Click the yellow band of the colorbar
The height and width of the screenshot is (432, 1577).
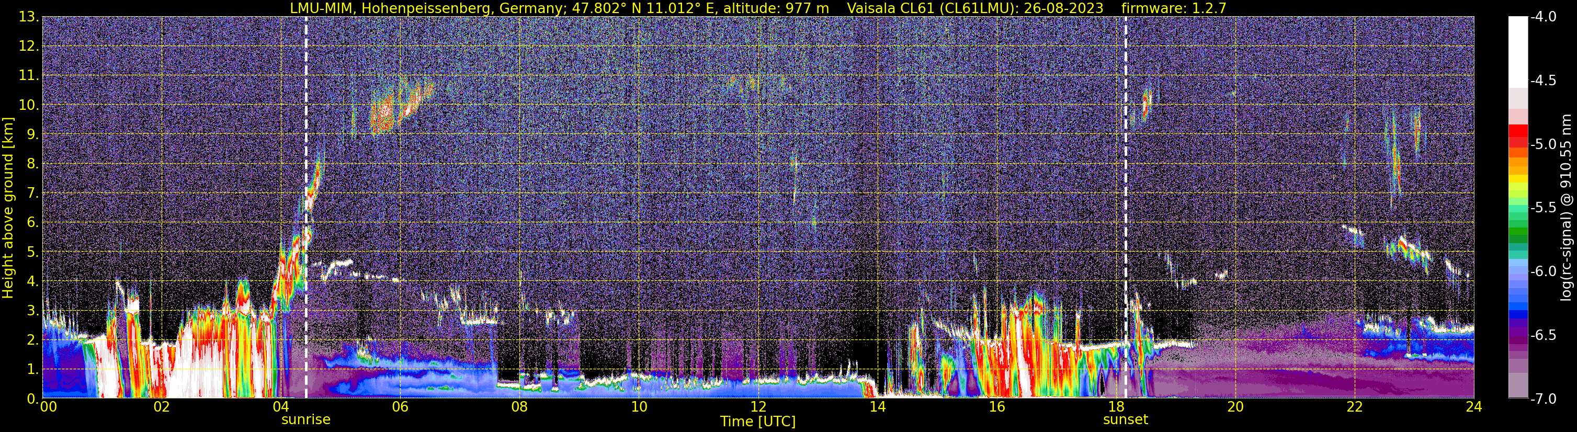pyautogui.click(x=1517, y=179)
